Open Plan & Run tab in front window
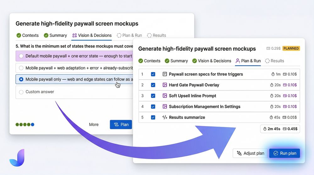 (x=248, y=61)
